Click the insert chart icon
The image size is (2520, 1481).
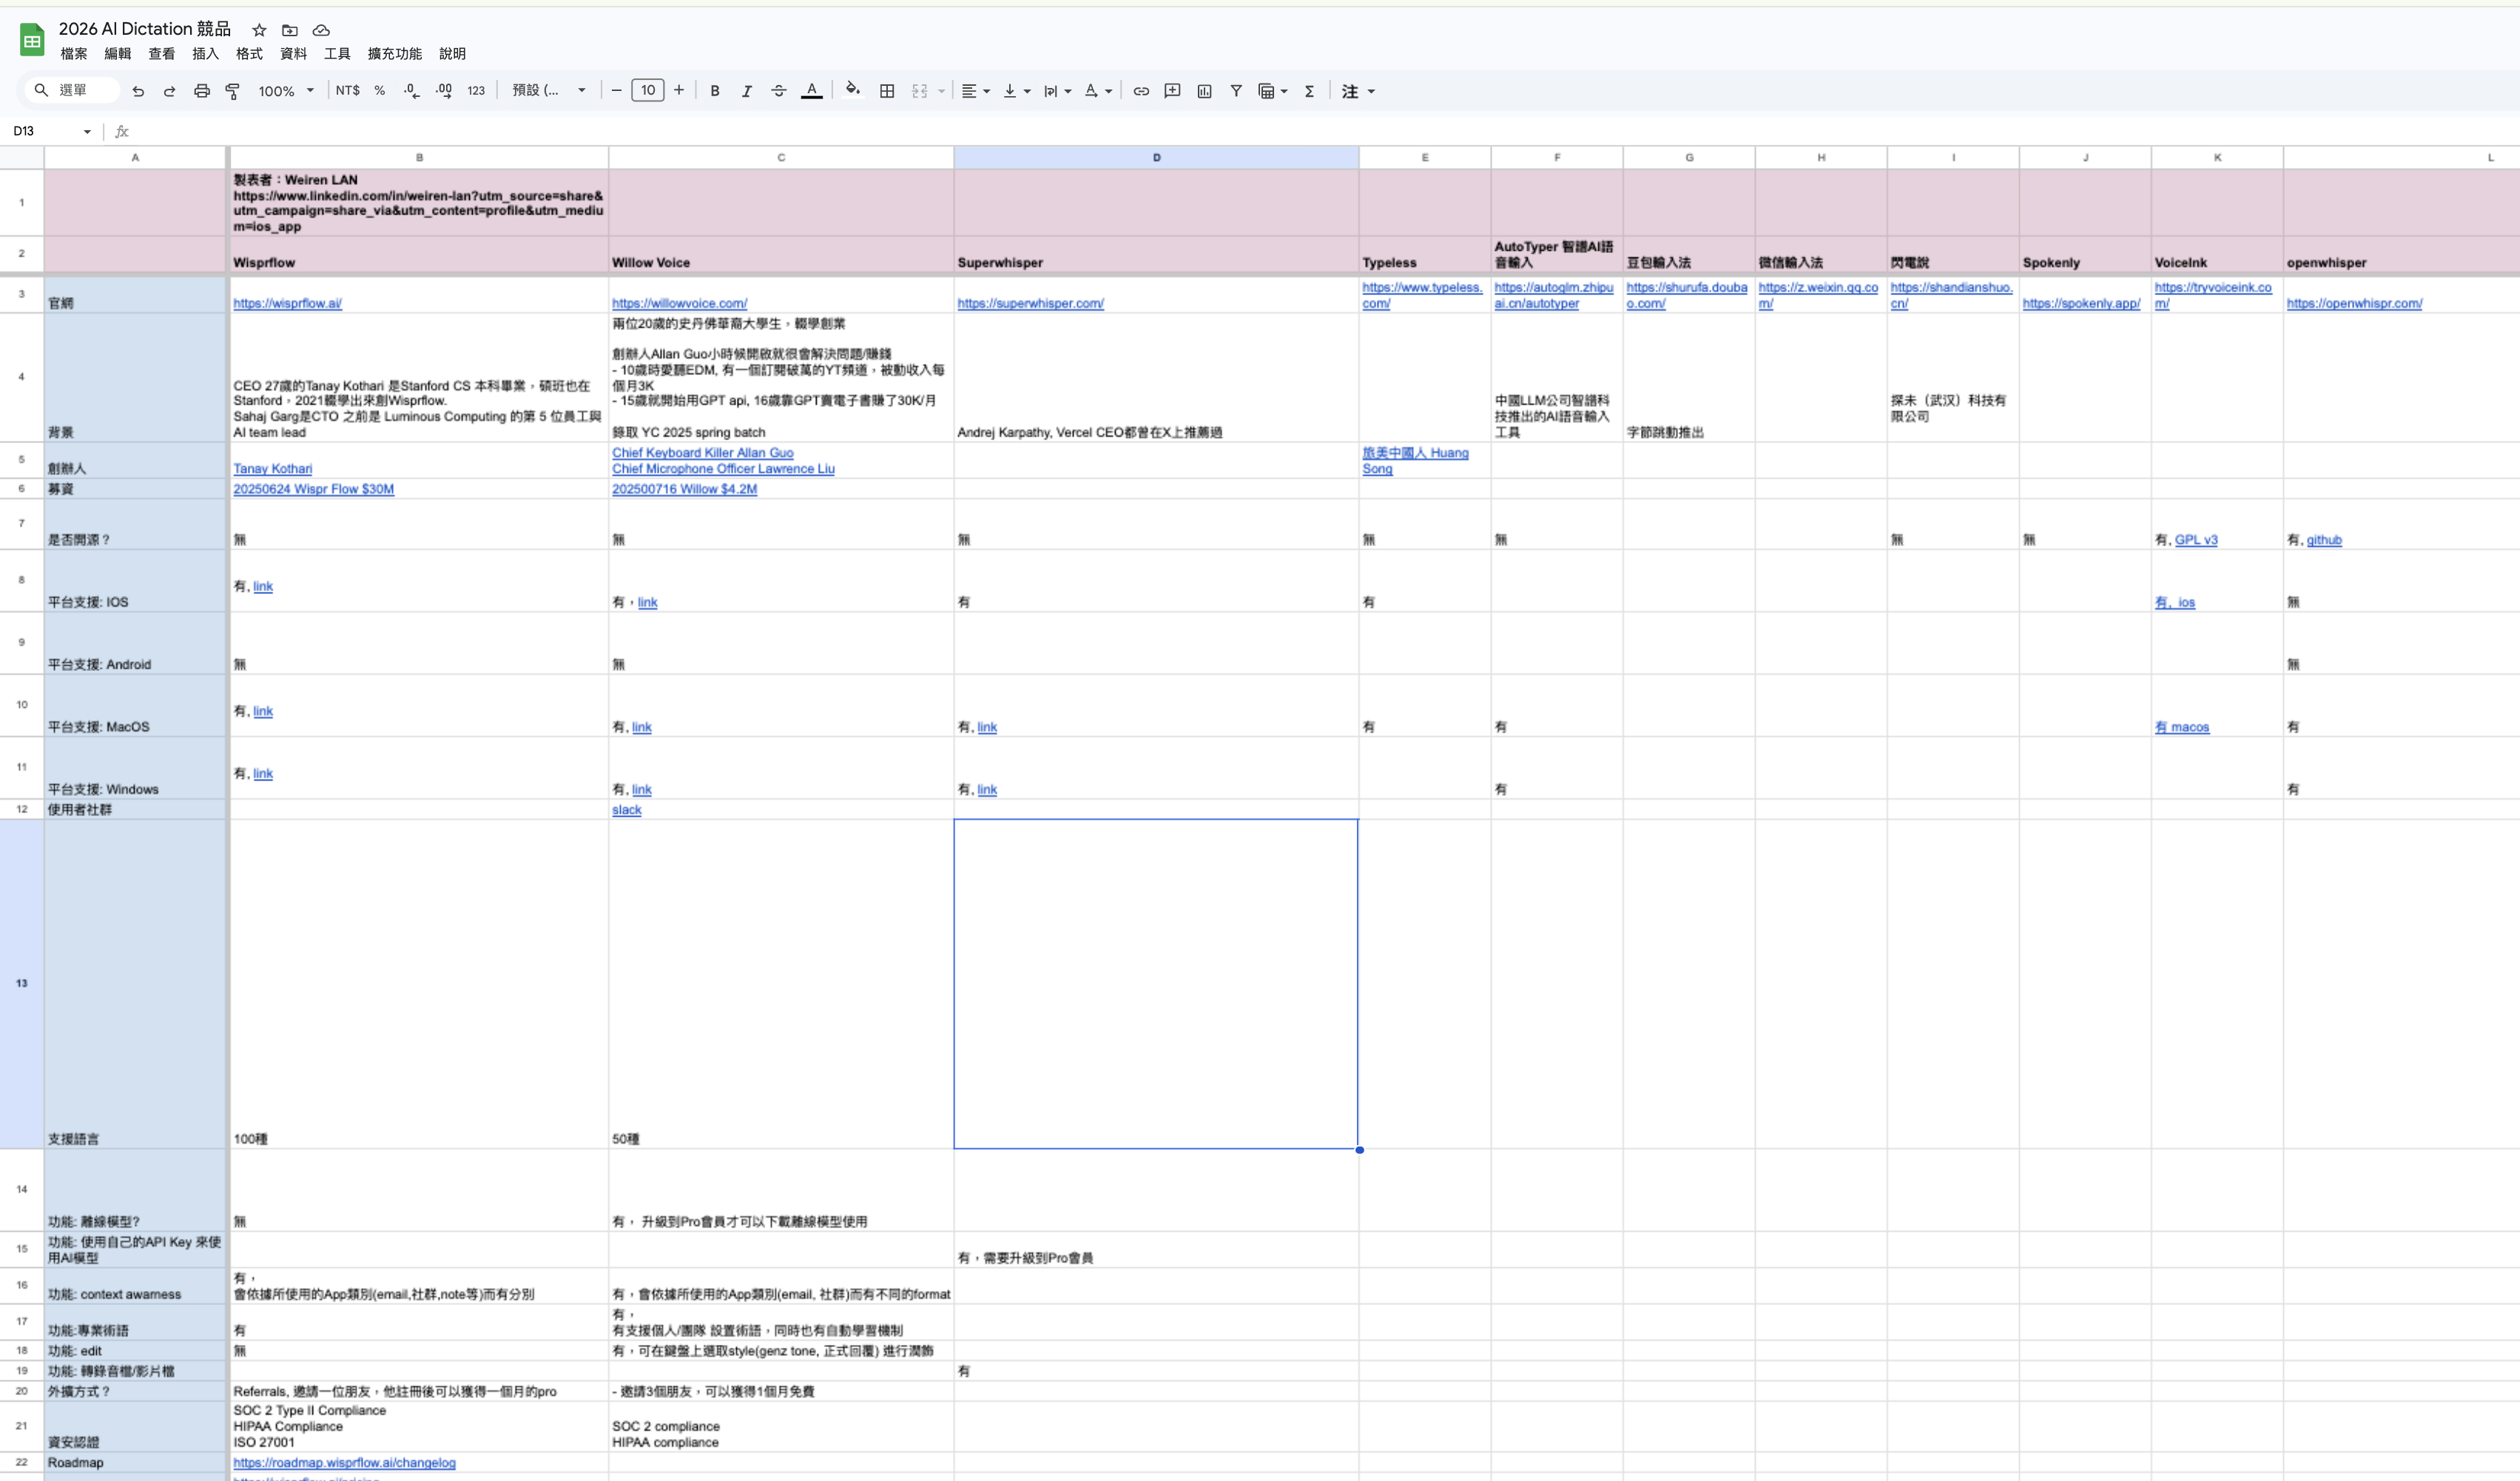click(x=1204, y=91)
